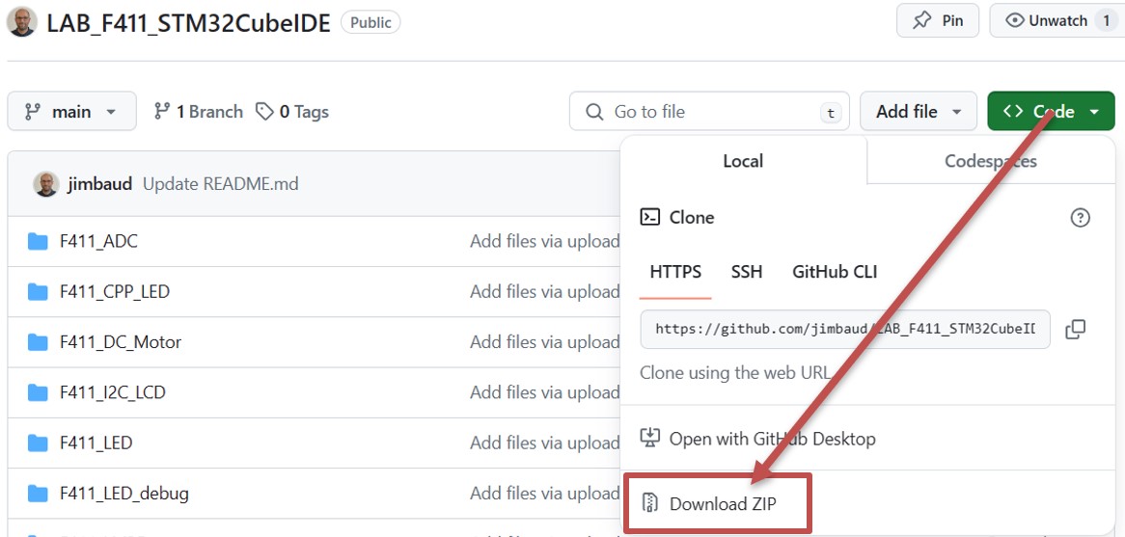Image resolution: width=1125 pixels, height=537 pixels.
Task: Select the HTTPS clone tab
Action: coord(675,272)
